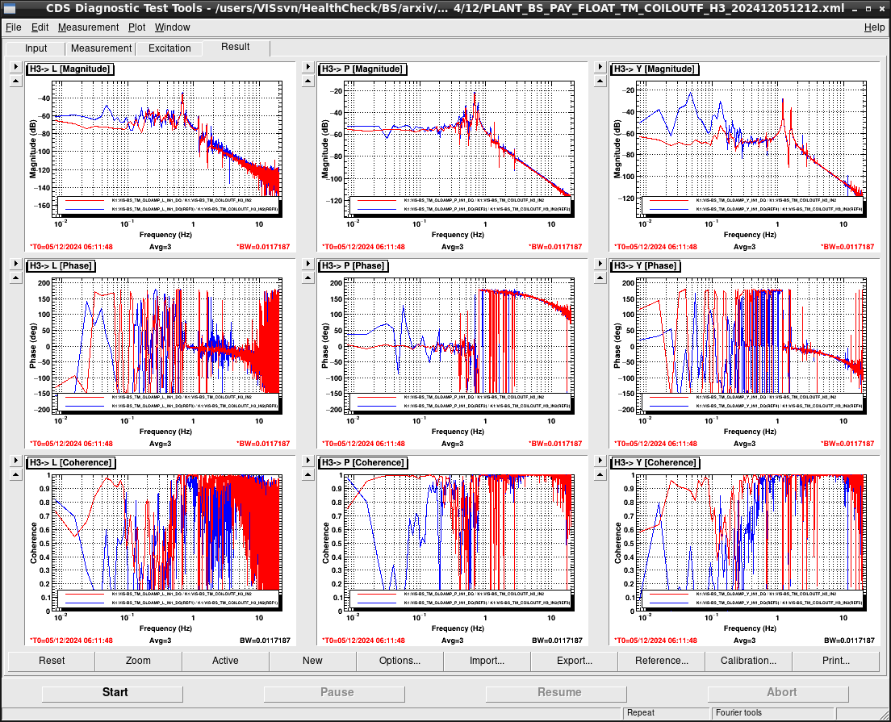Click up-arrow icon beside H3-> L Coherence plot

coord(16,475)
